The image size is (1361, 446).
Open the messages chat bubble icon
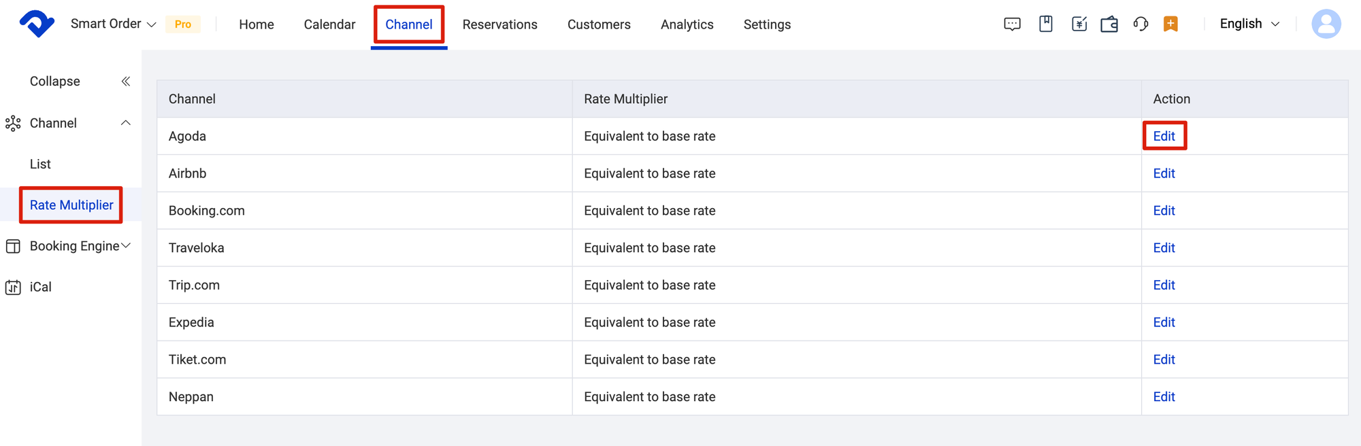coord(1012,24)
